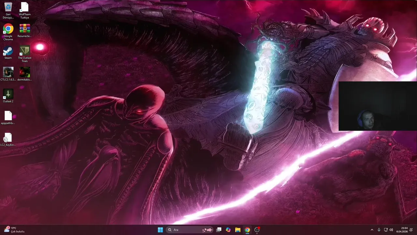Viewport: 417px width, 235px height.
Task: Select The Outlast Trials desktop shortcut
Action: click(25, 54)
